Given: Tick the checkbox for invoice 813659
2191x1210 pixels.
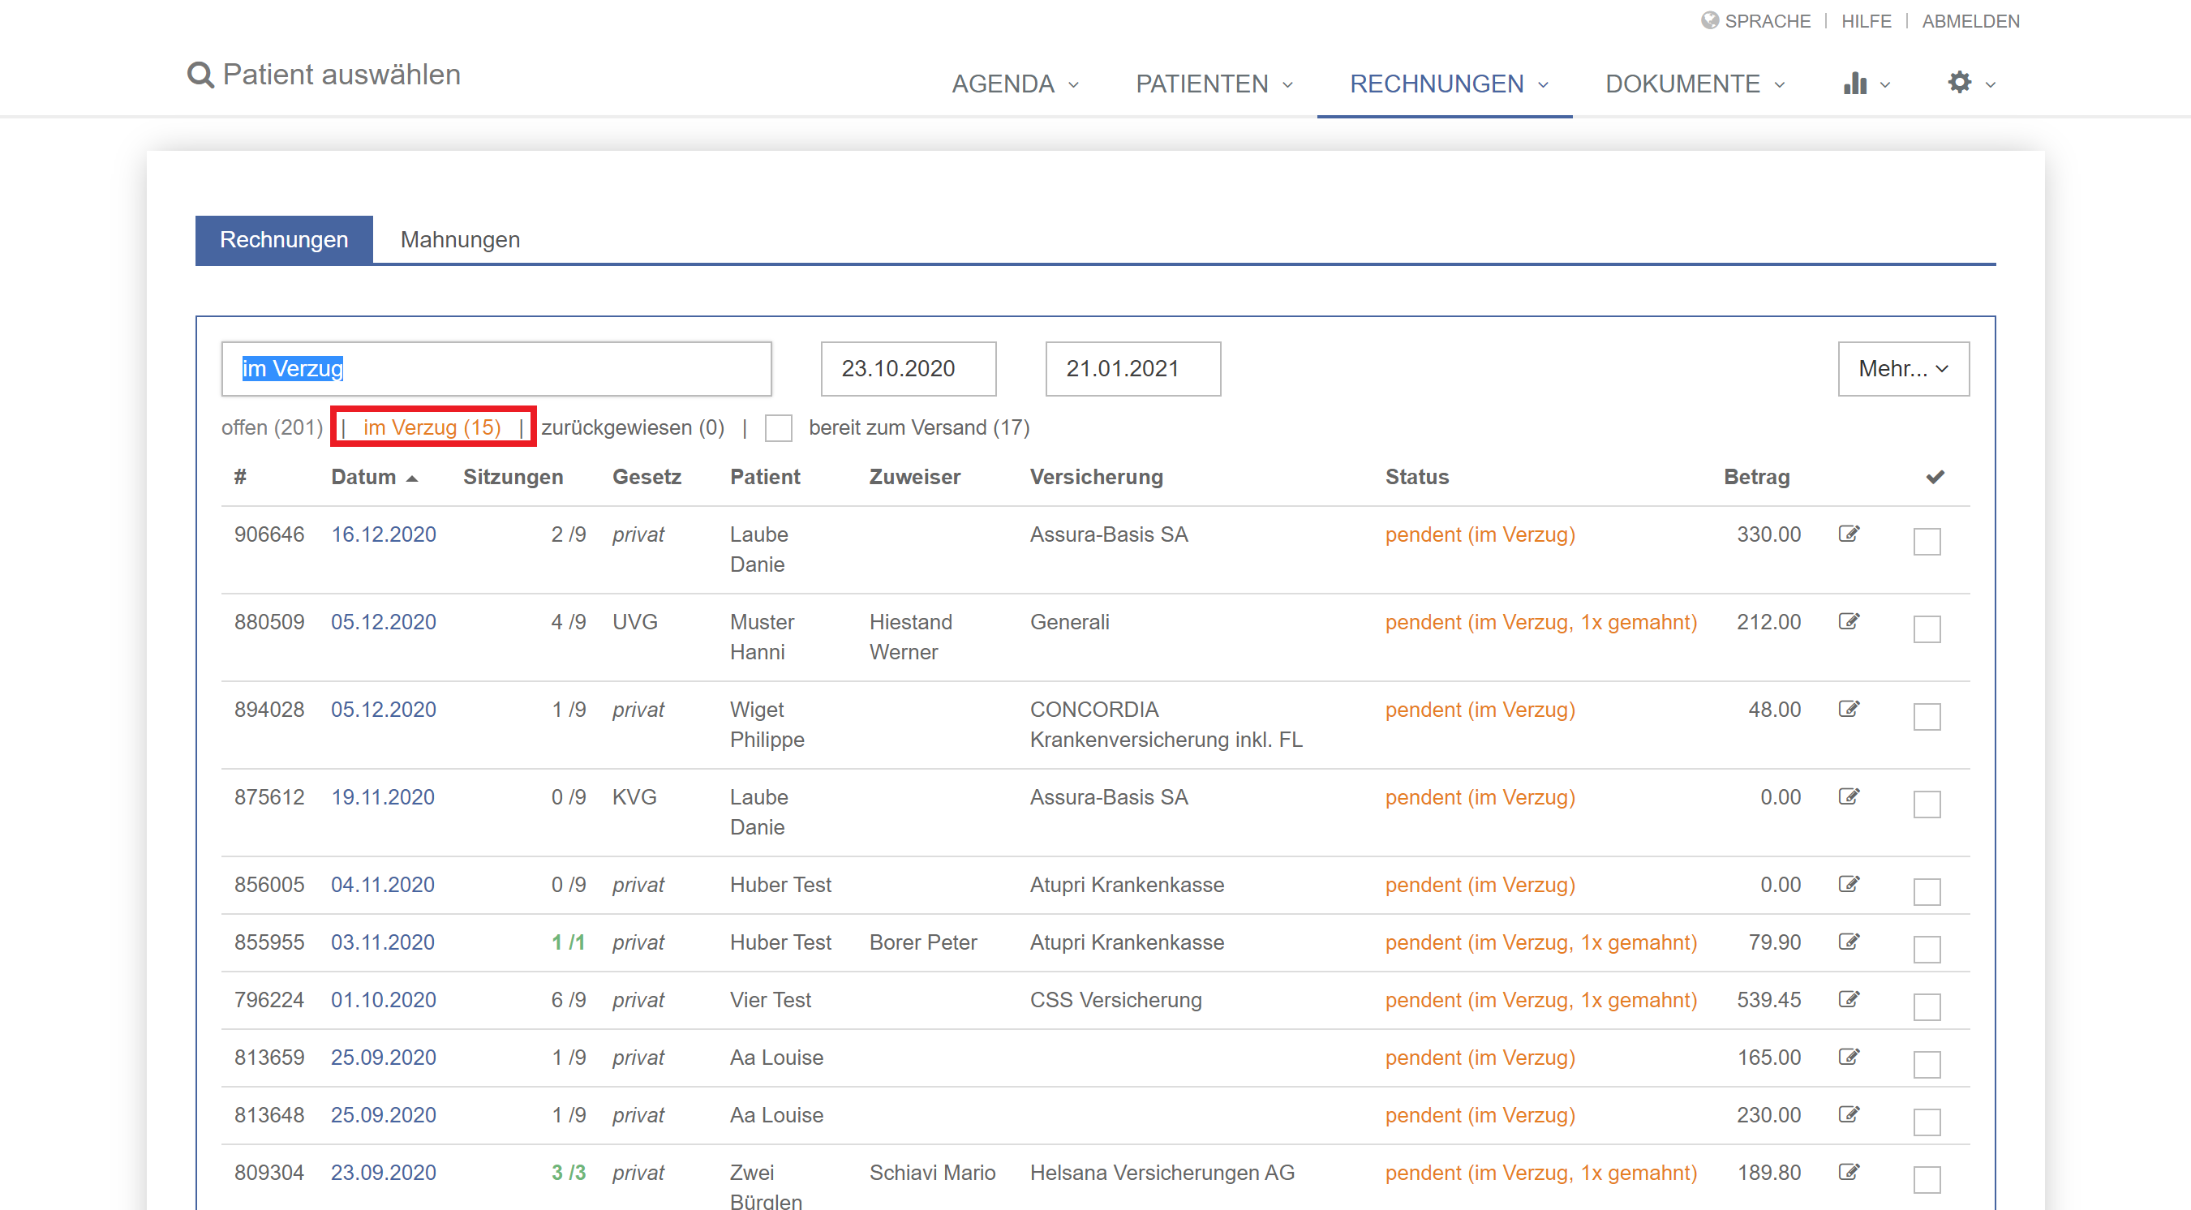Looking at the screenshot, I should coord(1927,1065).
